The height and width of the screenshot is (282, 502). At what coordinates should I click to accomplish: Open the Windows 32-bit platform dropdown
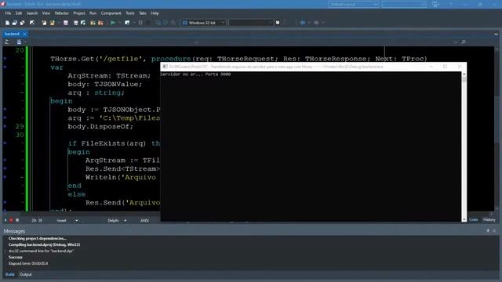[x=204, y=23]
